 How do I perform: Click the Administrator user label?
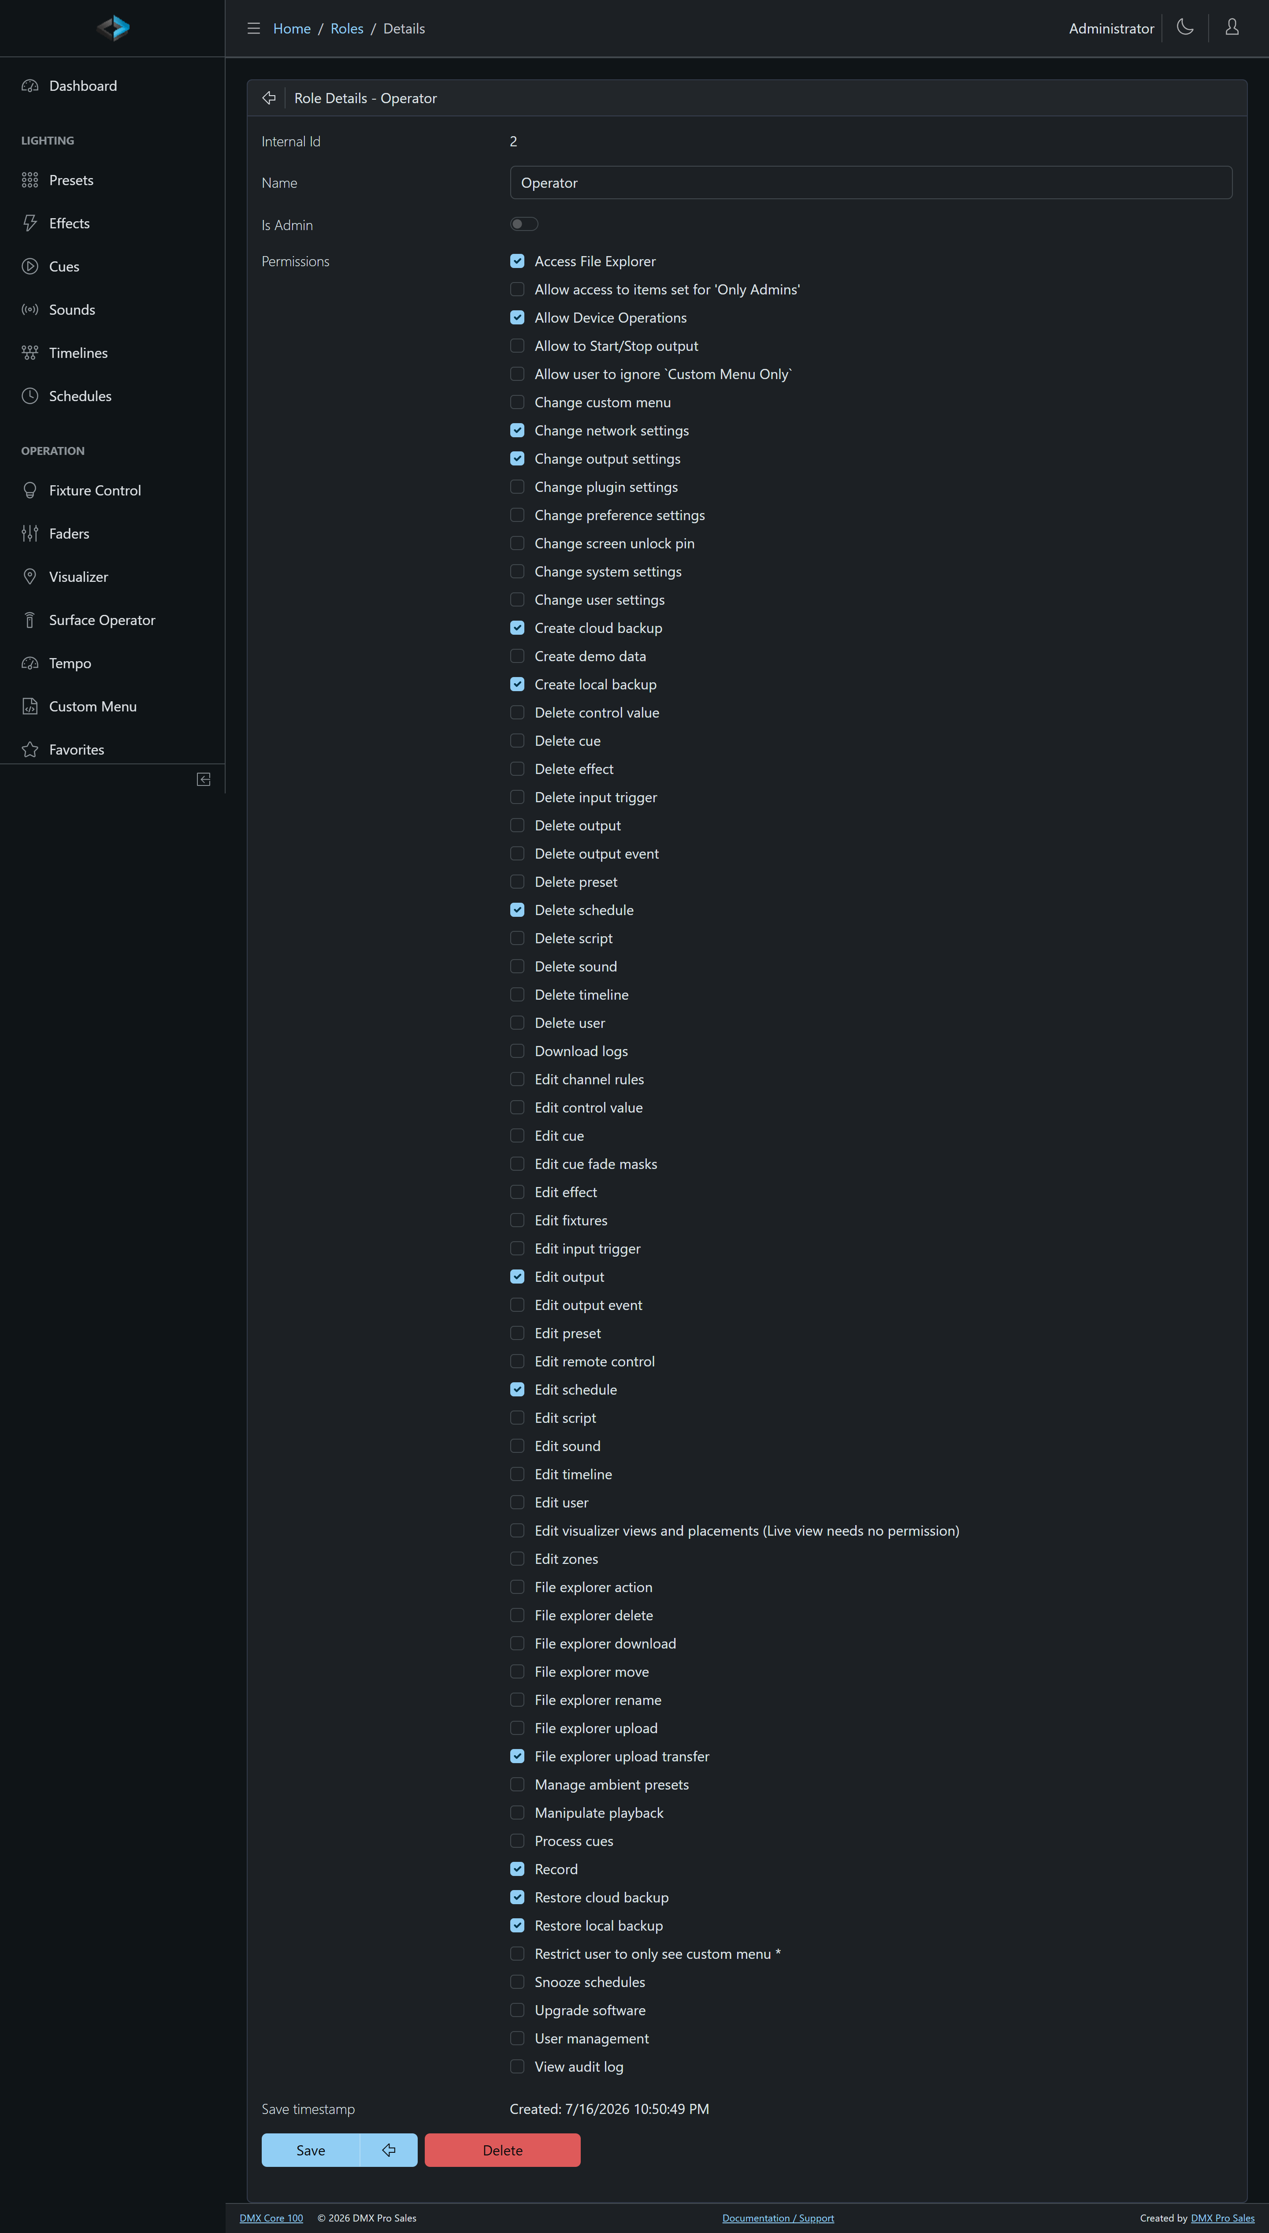point(1111,29)
